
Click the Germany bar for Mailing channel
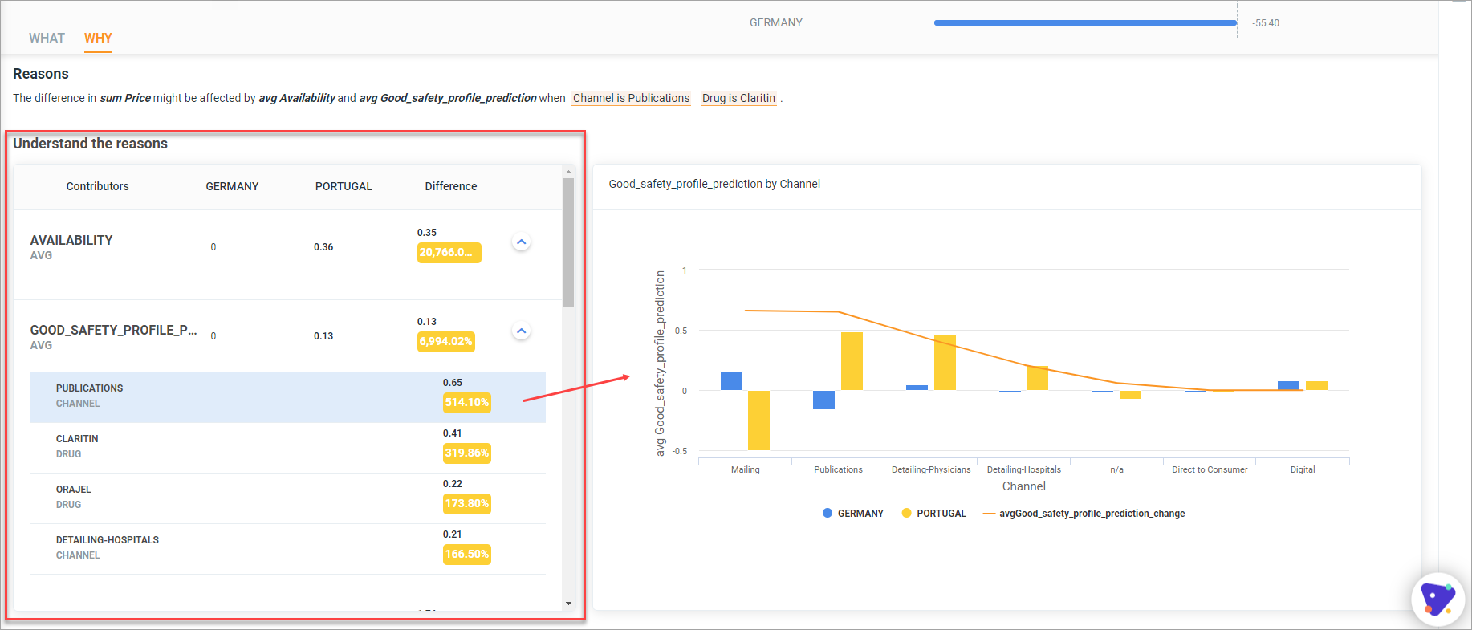[x=731, y=381]
